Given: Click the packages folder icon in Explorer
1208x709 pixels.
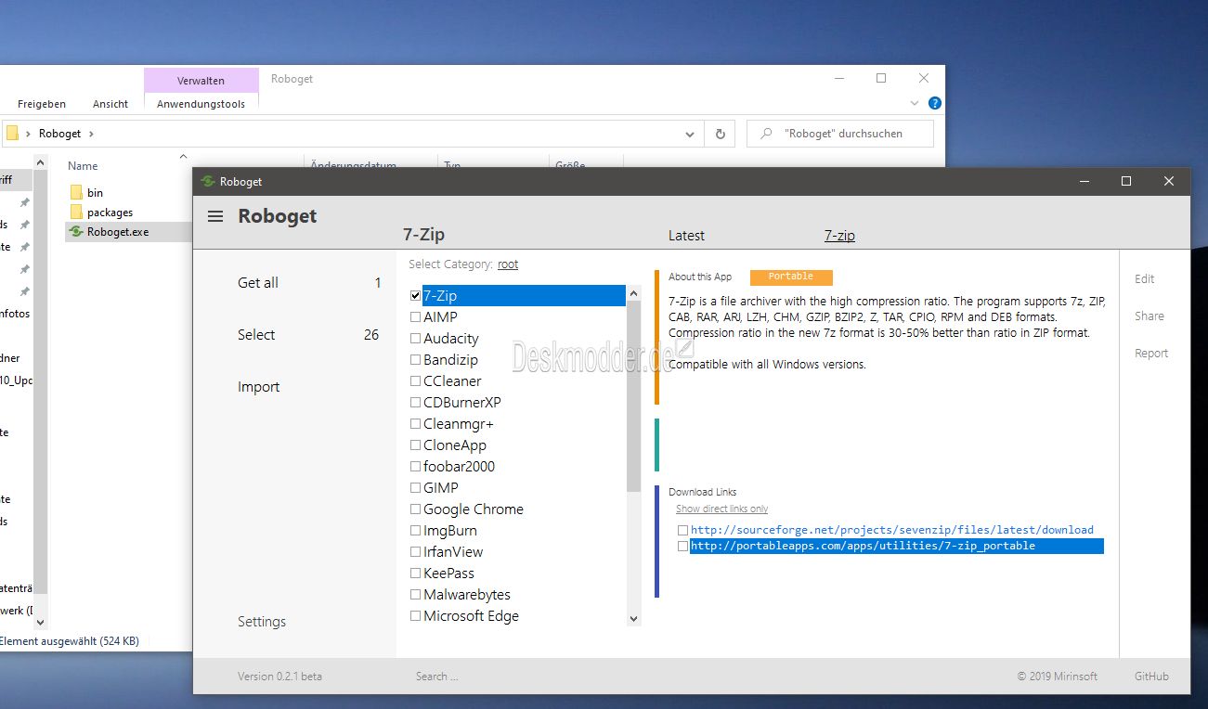Looking at the screenshot, I should coord(76,212).
